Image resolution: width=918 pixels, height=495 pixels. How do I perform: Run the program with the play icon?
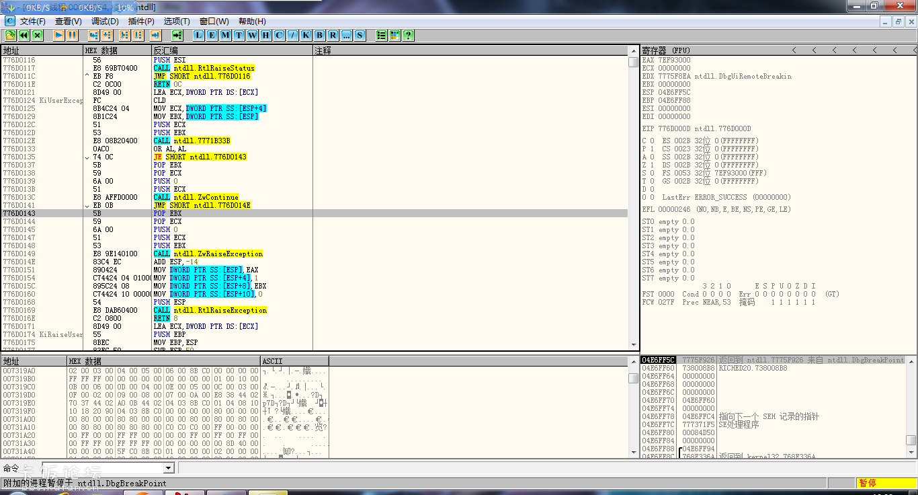tap(59, 35)
